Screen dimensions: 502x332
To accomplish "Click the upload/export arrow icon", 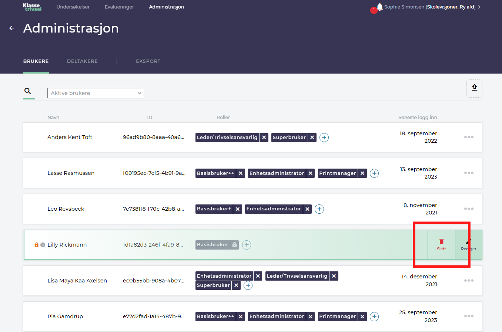I will pyautogui.click(x=474, y=88).
